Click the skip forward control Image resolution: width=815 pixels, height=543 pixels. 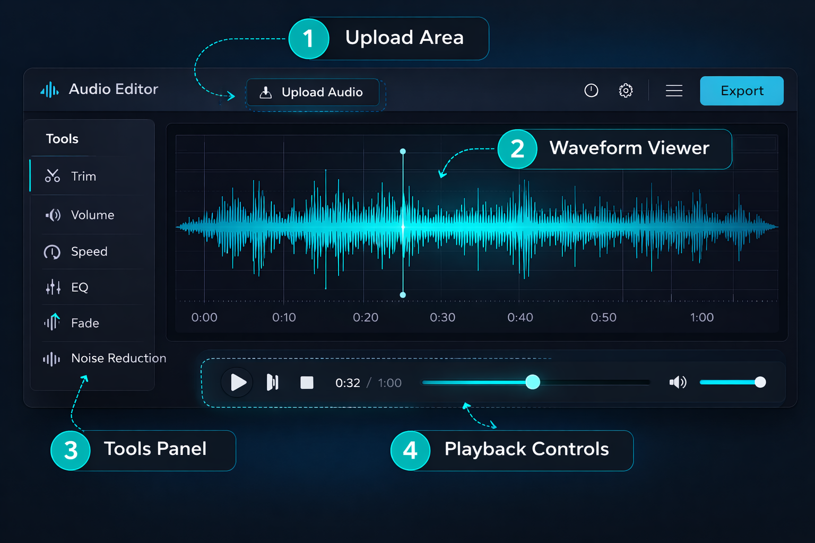click(x=272, y=382)
